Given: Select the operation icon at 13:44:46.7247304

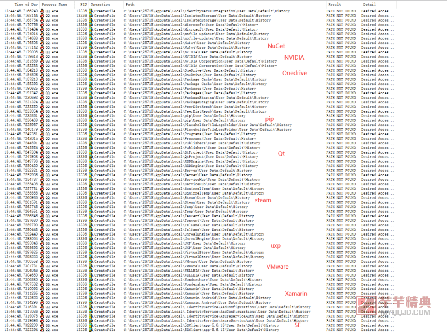Looking at the screenshot, I should (91, 152).
